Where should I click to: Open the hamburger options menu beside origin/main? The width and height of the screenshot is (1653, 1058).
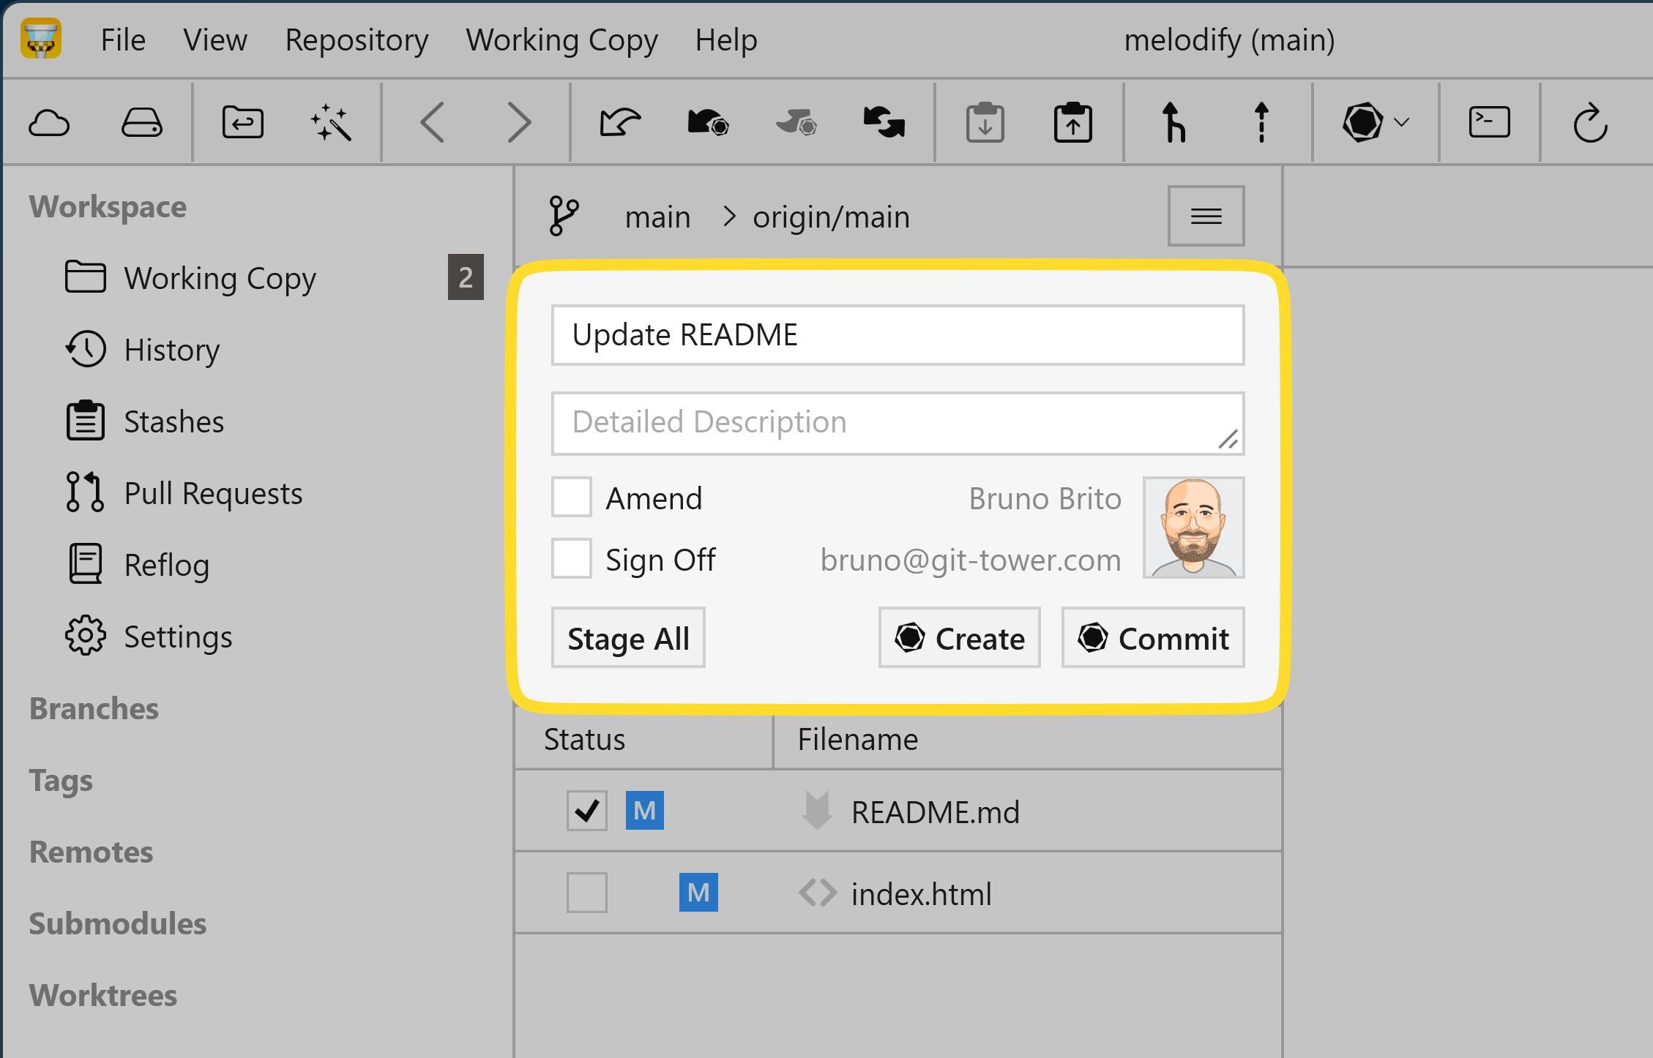click(1206, 217)
